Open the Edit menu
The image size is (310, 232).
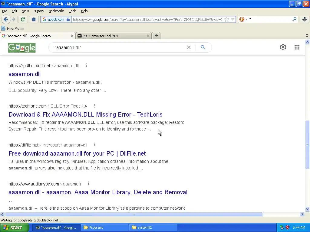(15, 11)
